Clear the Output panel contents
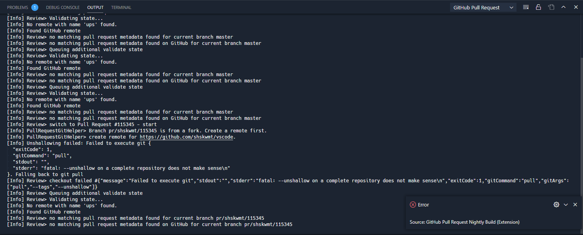This screenshot has height=235, width=583. click(x=526, y=7)
